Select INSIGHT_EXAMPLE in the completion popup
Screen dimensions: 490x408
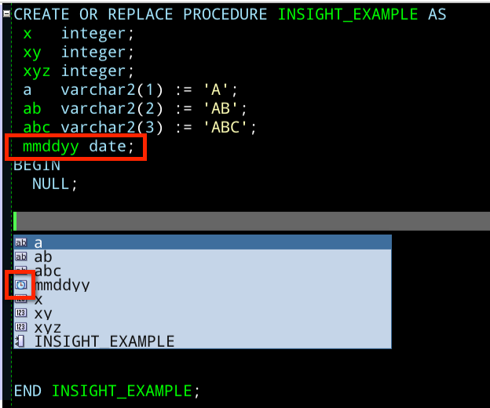202,341
